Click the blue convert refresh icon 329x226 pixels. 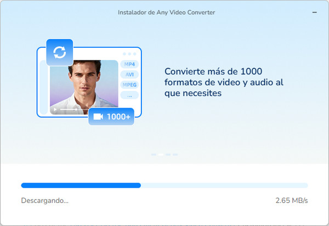[60, 52]
